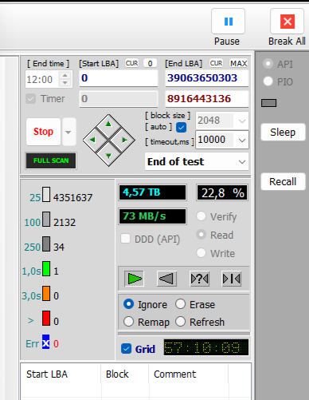Increase the End time with up spinner
Image resolution: width=309 pixels, height=400 pixels.
pyautogui.click(x=65, y=76)
